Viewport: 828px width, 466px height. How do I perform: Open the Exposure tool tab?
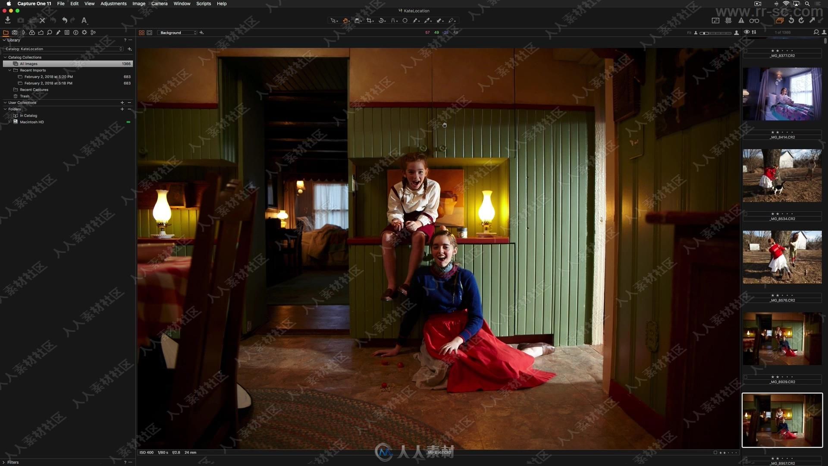click(x=41, y=32)
